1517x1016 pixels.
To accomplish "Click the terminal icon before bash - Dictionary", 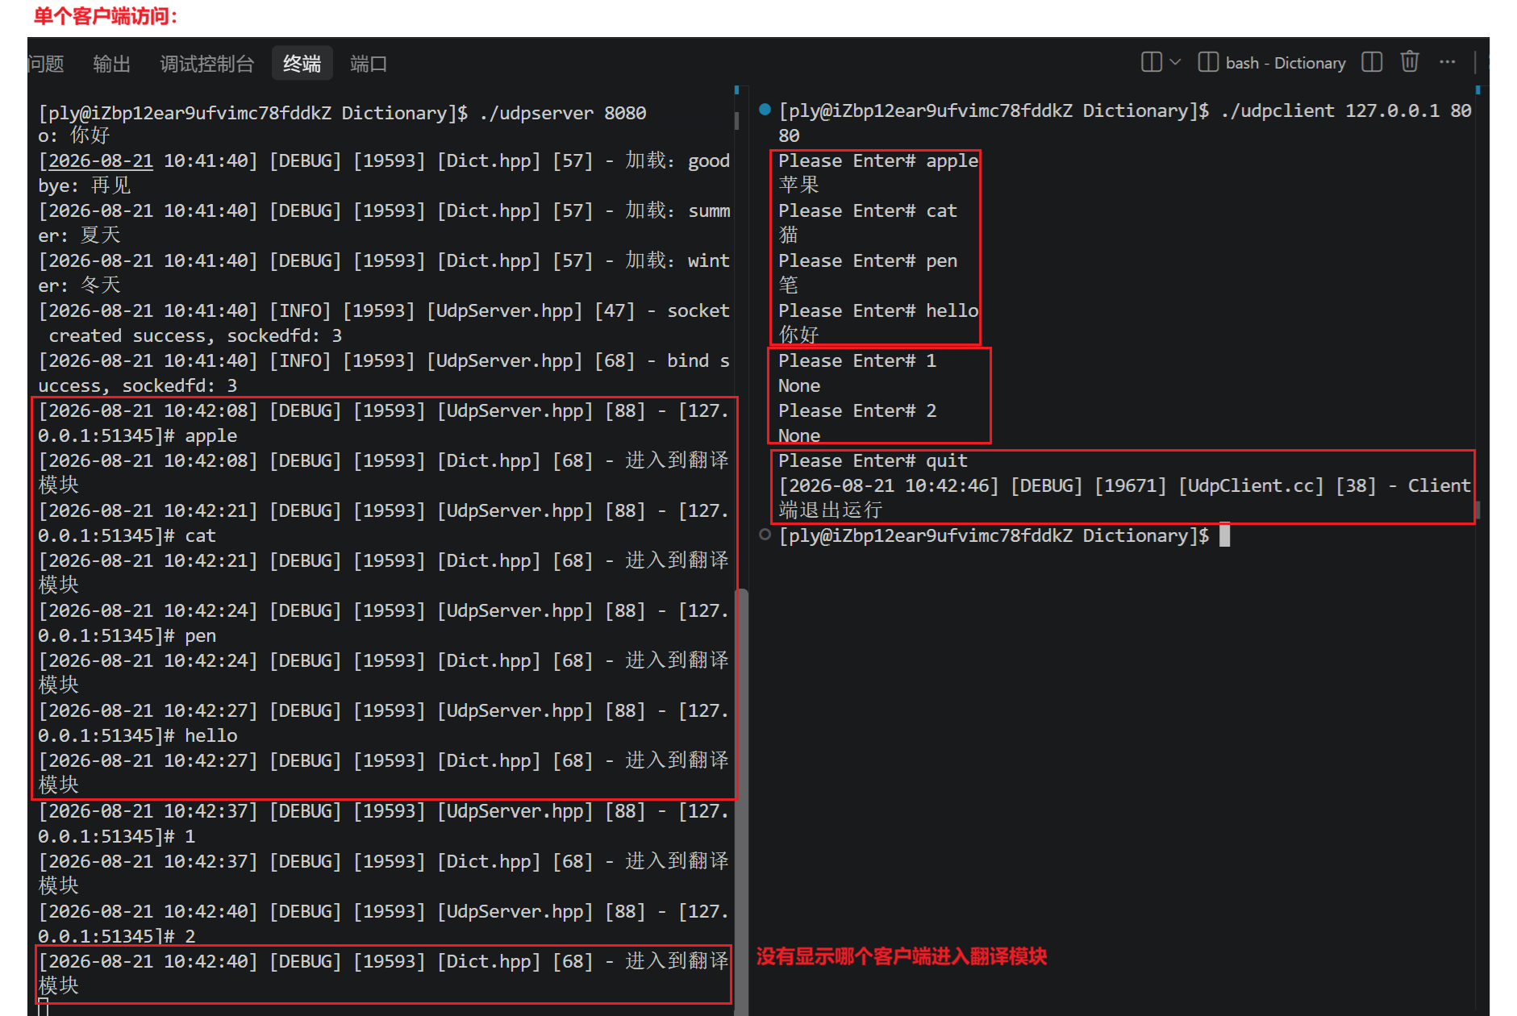I will (1208, 62).
